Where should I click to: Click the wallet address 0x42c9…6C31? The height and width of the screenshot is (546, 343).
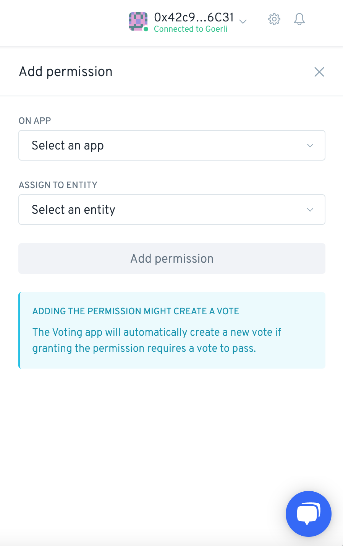tap(194, 17)
